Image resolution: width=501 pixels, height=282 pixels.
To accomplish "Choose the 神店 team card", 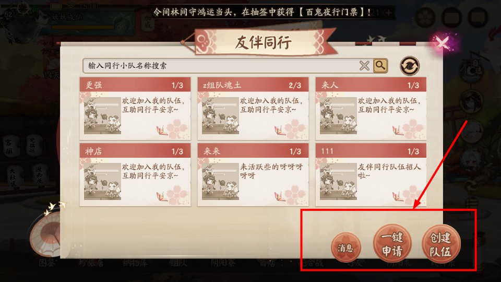I will [x=135, y=175].
